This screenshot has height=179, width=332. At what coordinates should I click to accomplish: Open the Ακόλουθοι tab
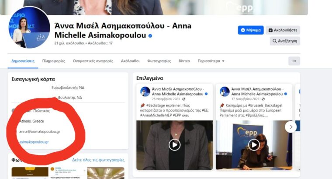pyautogui.click(x=130, y=61)
